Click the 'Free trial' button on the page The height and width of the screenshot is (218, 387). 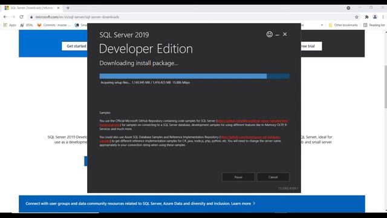(311, 46)
